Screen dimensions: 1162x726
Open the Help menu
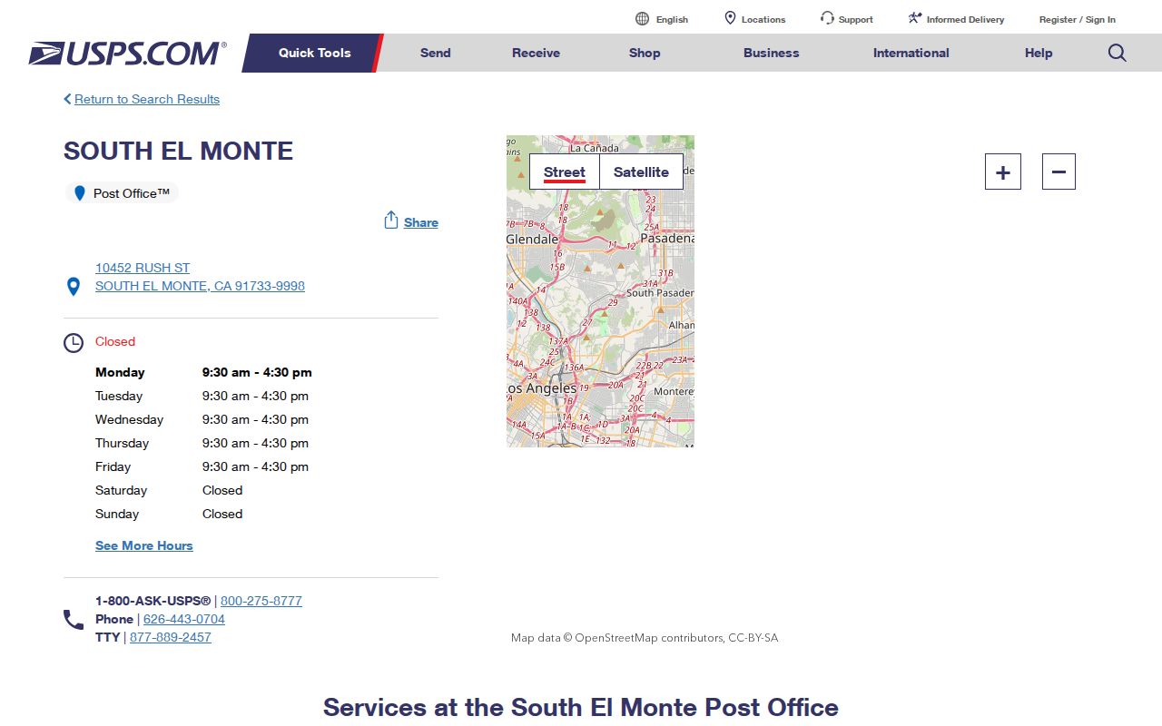1039,53
